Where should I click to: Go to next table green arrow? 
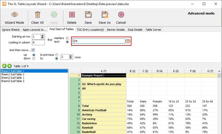[9, 66]
